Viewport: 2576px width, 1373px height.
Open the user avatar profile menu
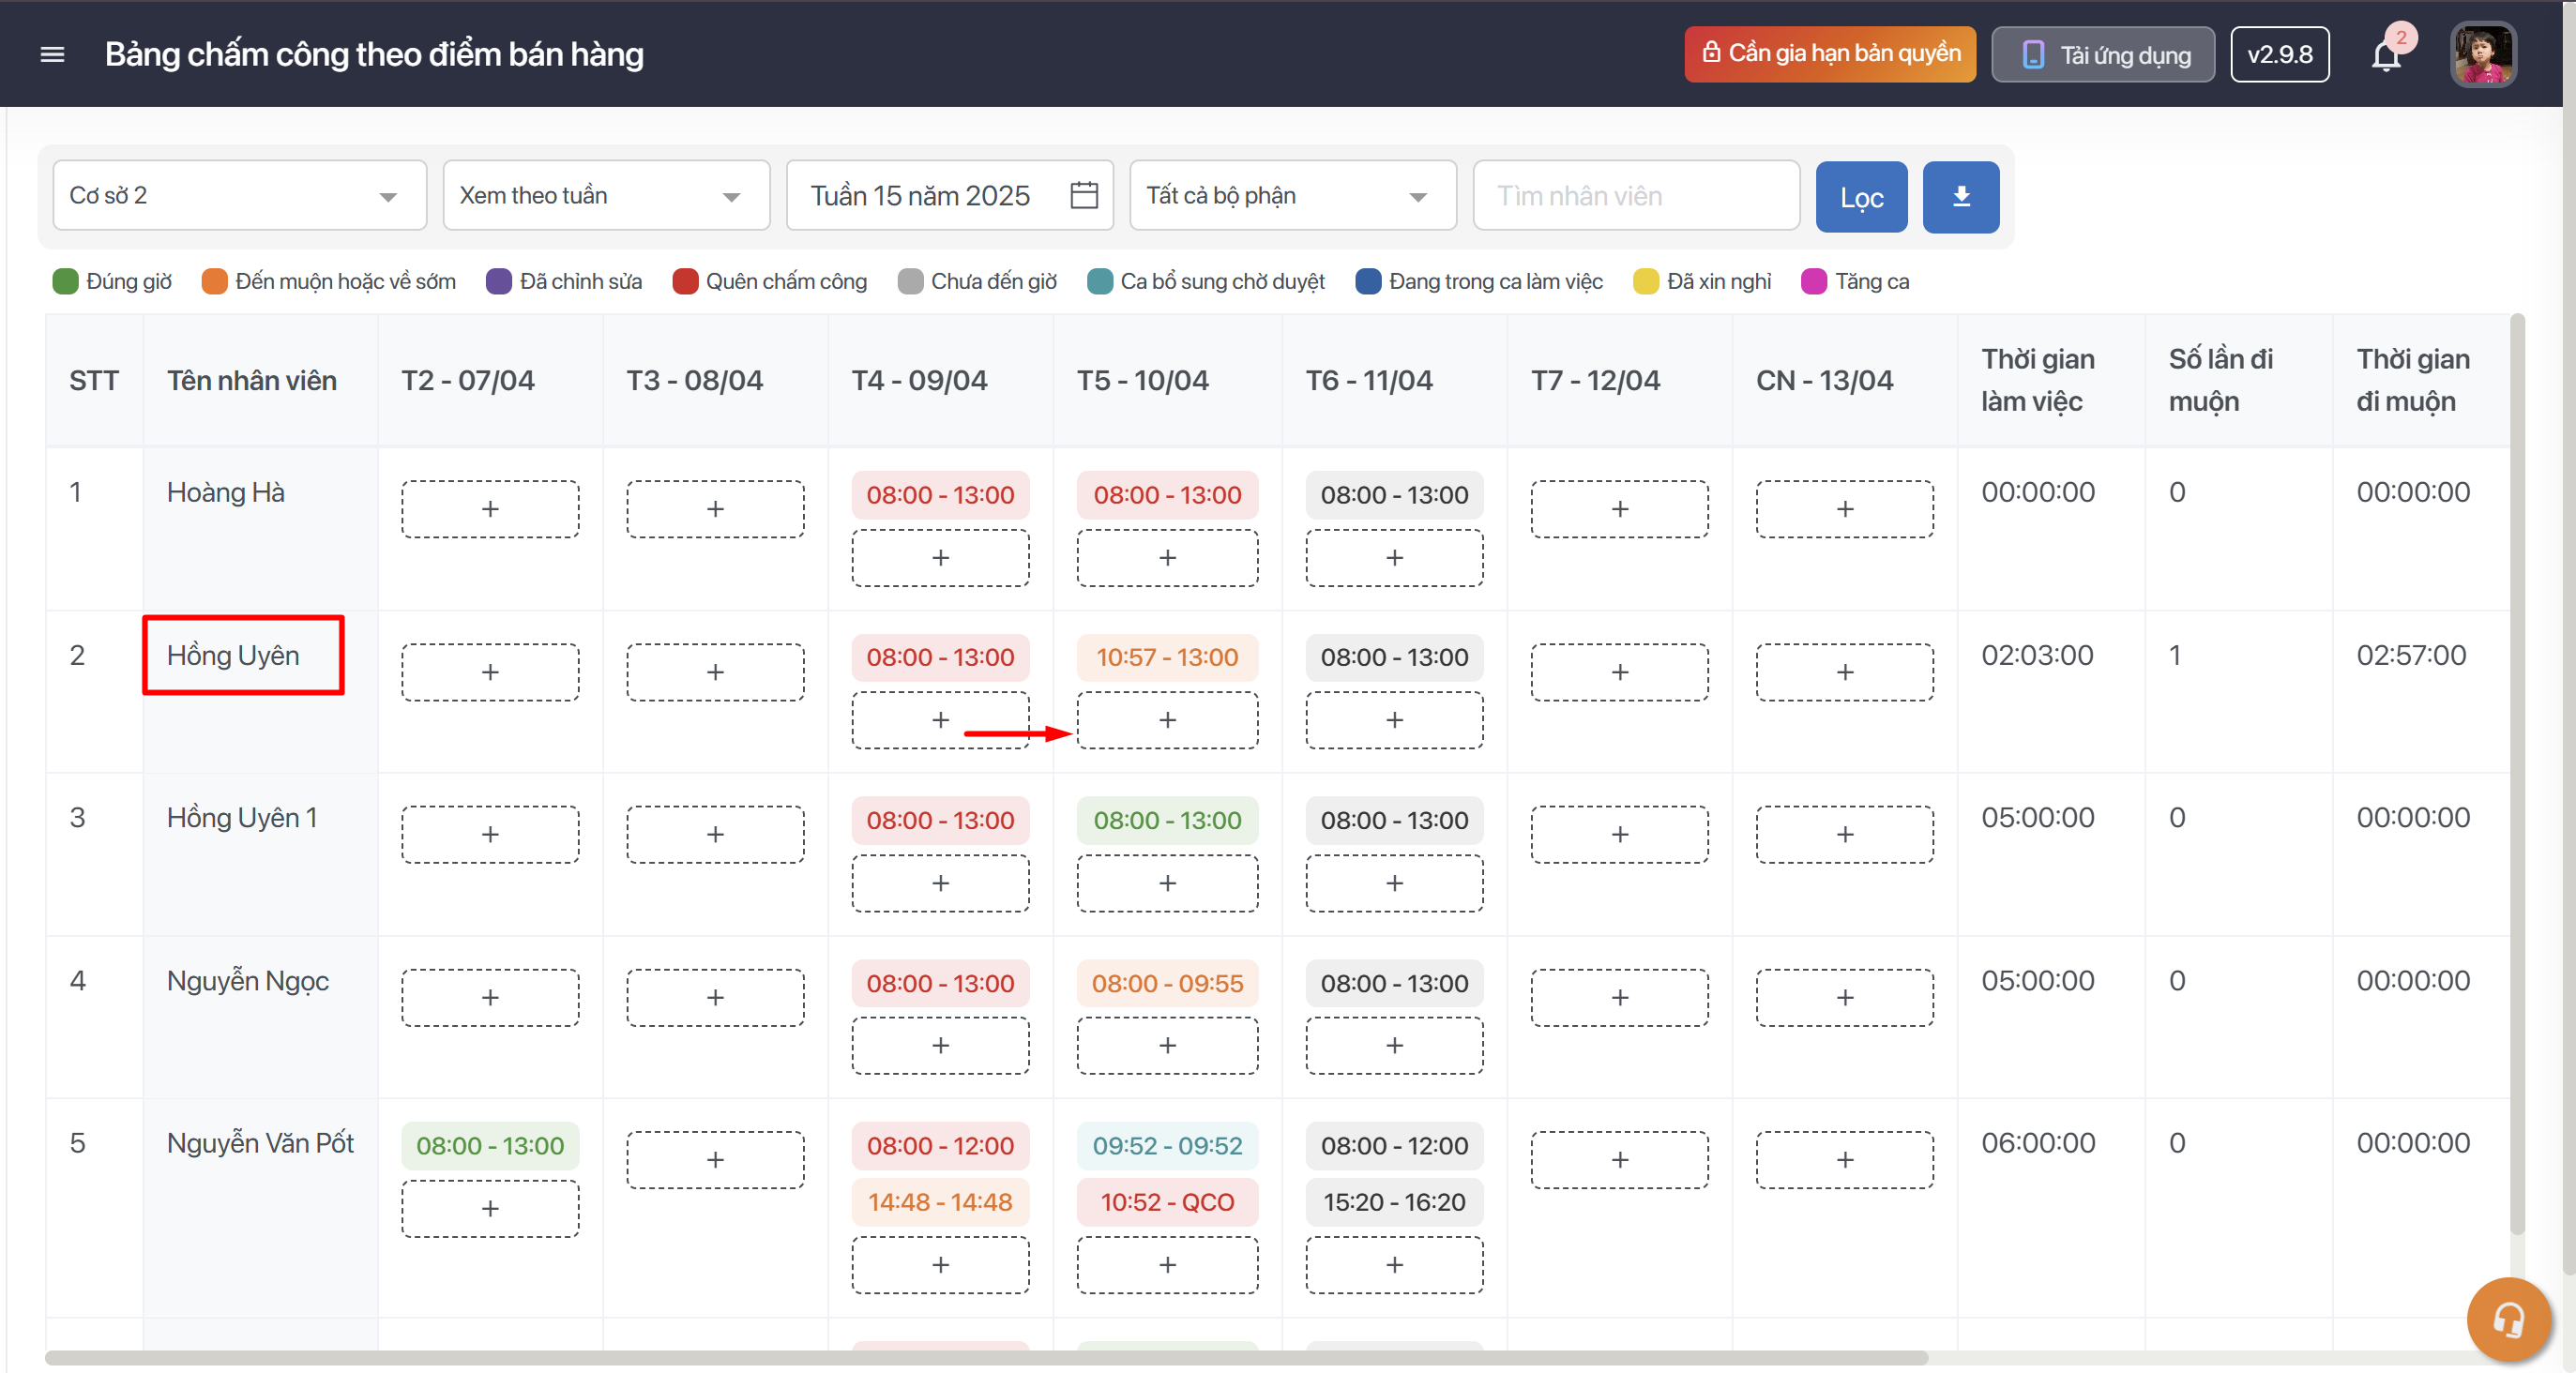2482,55
